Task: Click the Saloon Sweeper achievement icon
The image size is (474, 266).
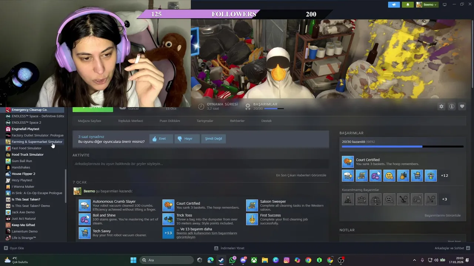Action: 252,205
